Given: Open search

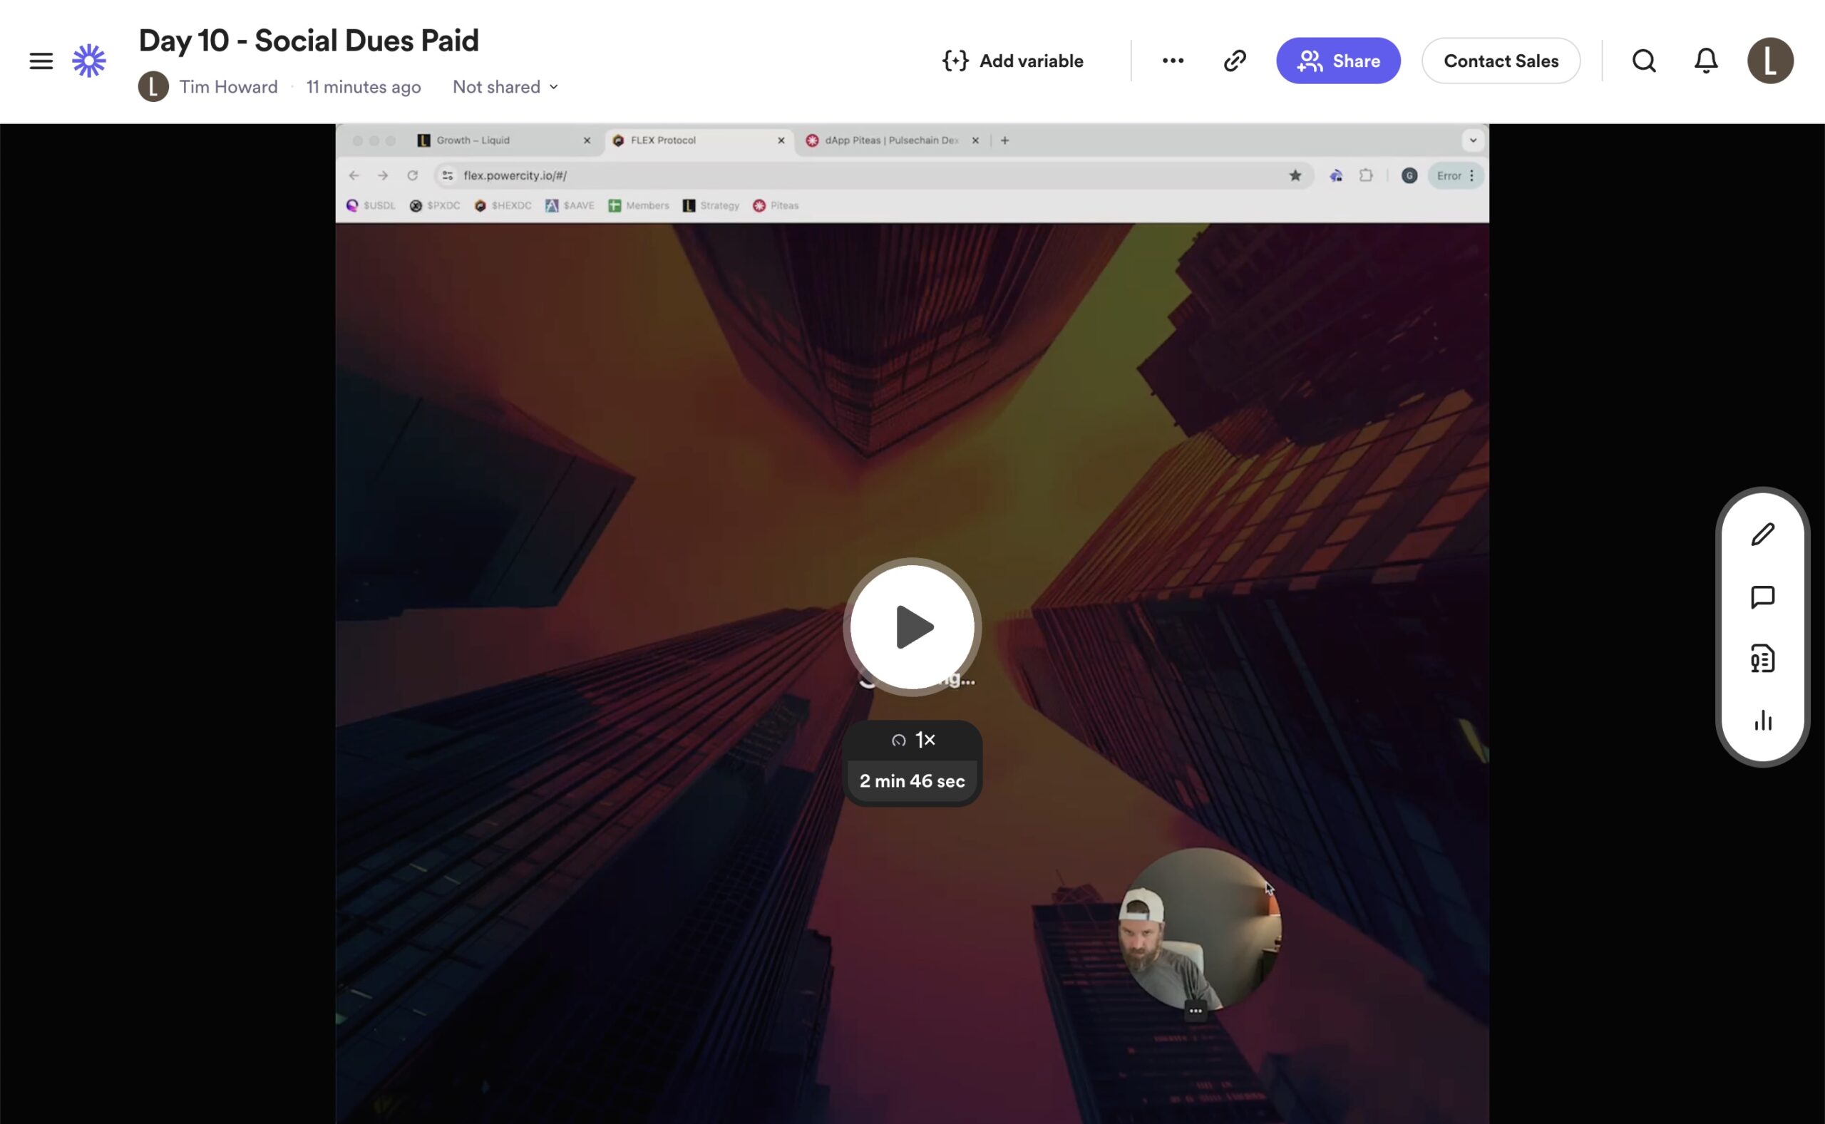Looking at the screenshot, I should click(1644, 61).
